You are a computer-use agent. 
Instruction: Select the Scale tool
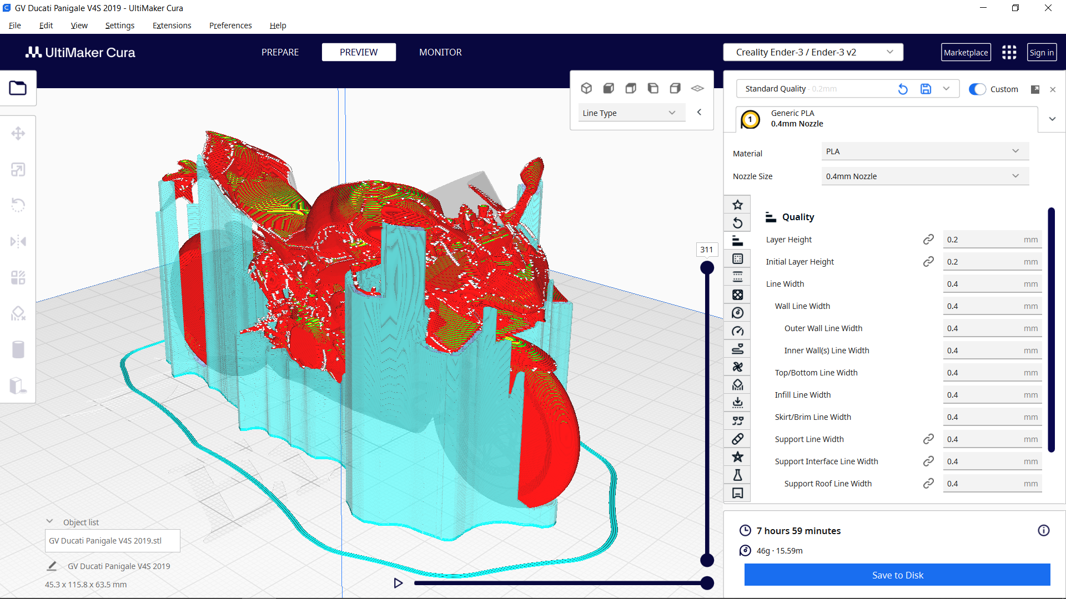click(18, 169)
